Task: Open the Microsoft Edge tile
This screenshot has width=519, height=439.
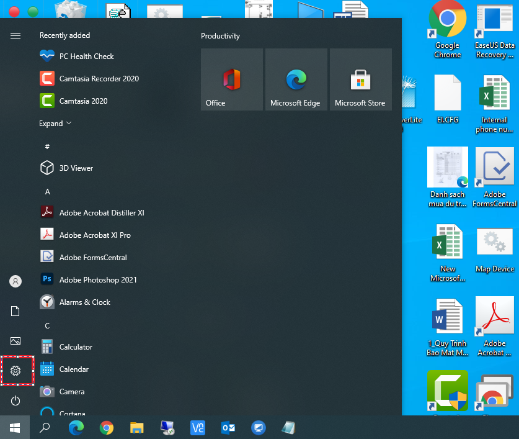Action: [x=296, y=79]
